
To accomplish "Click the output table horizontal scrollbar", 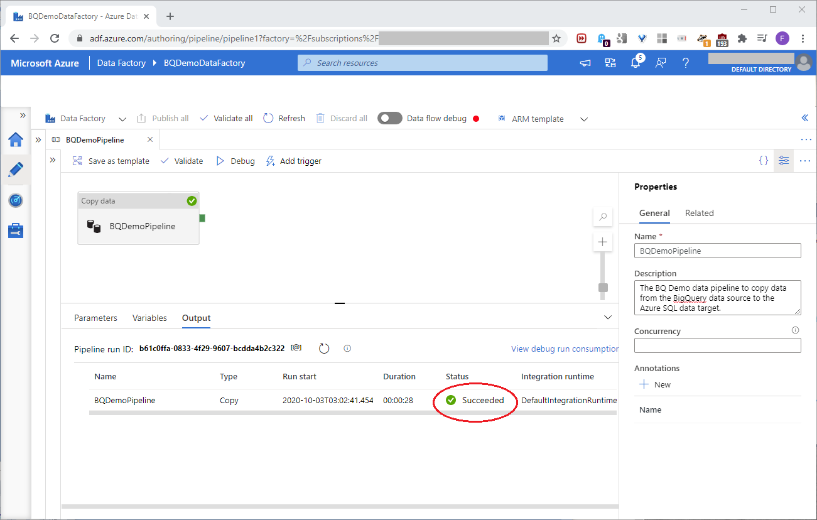I will pyautogui.click(x=354, y=413).
